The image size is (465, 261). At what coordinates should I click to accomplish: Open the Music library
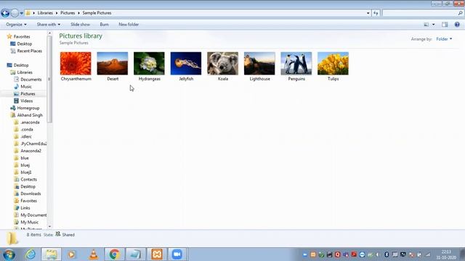pos(26,86)
